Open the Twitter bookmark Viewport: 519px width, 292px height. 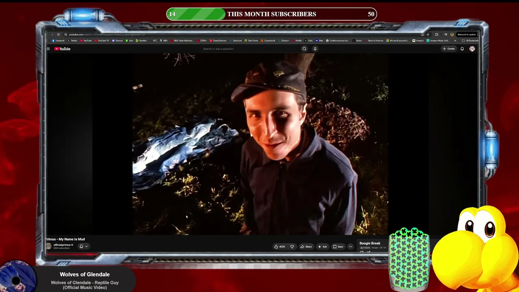(72, 41)
